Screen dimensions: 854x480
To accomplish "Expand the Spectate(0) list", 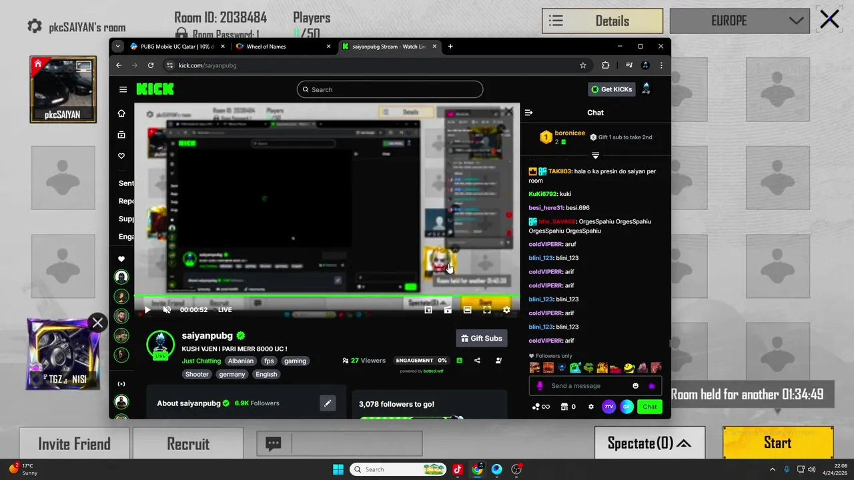I will tap(649, 443).
